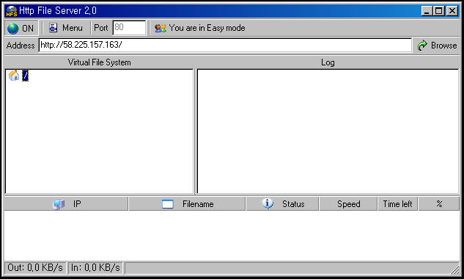Click the home icon in Virtual File System

click(x=14, y=76)
